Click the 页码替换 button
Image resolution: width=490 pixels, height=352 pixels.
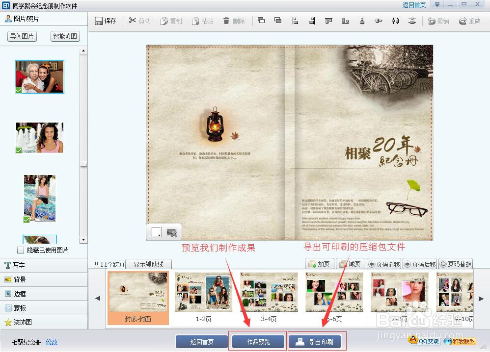click(x=456, y=264)
